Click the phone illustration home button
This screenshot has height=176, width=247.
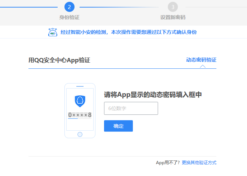click(x=80, y=135)
